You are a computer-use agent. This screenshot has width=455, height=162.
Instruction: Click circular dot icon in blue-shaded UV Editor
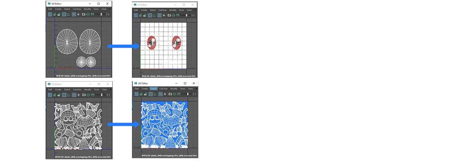(x=165, y=94)
